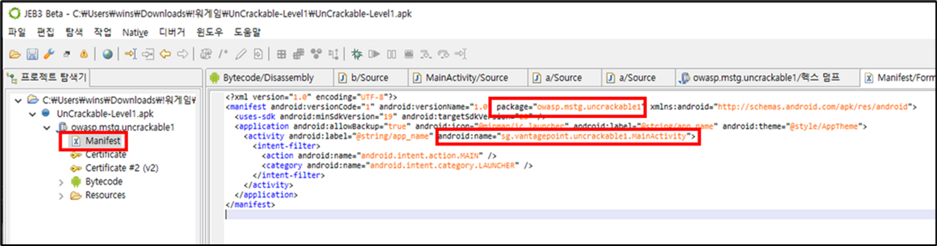The width and height of the screenshot is (937, 246).
Task: Open the 탐색 menu
Action: click(x=74, y=32)
